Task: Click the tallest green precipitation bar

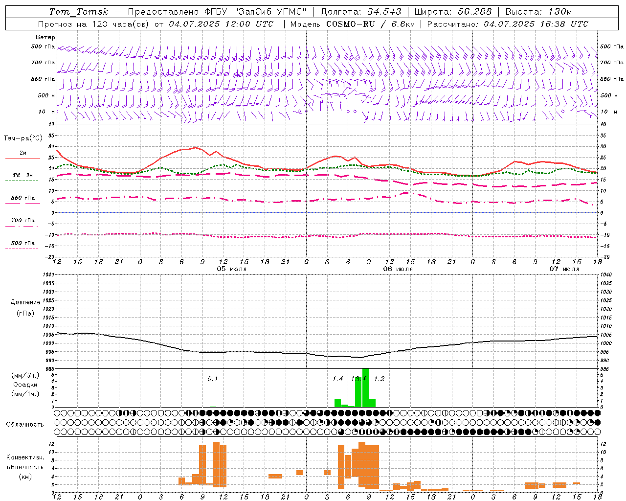Action: coord(365,387)
